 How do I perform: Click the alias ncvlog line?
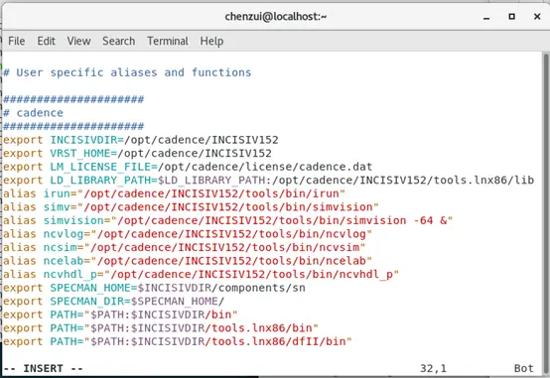point(188,234)
